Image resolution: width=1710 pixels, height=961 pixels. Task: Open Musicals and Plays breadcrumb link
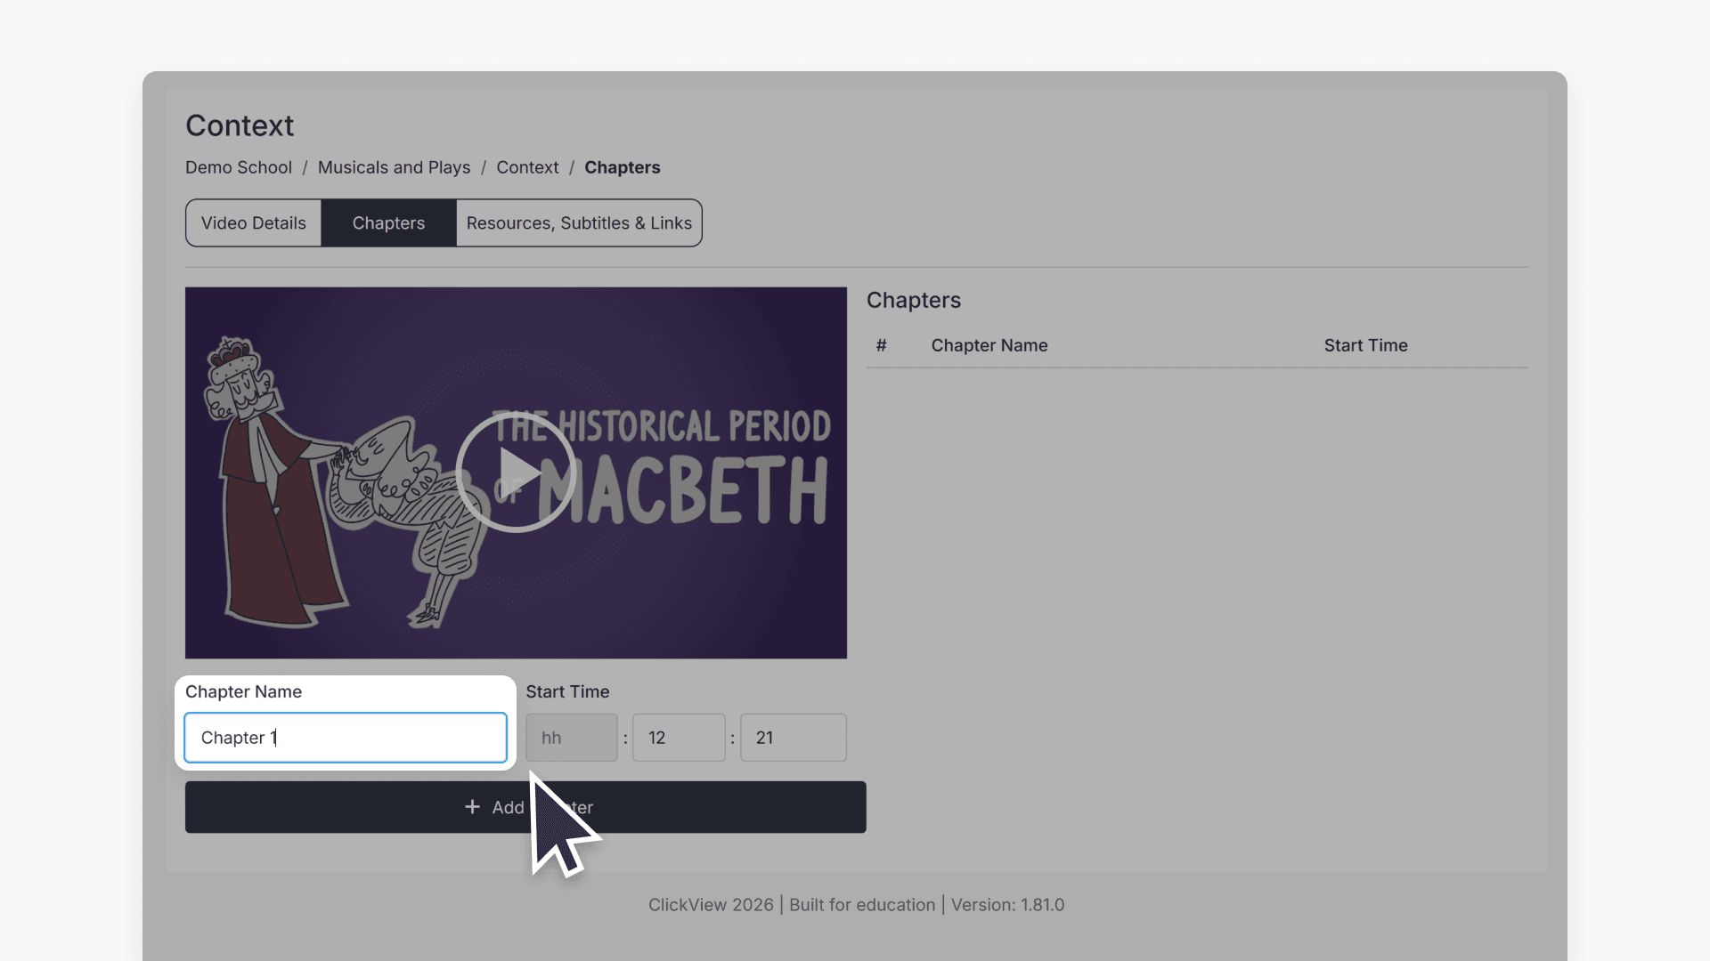coord(394,167)
